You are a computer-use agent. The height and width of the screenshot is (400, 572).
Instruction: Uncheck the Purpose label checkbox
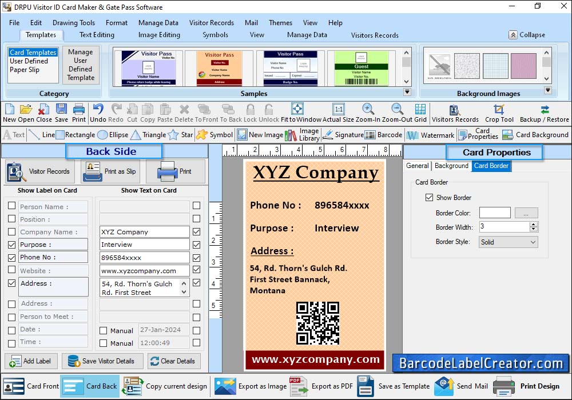pos(11,245)
